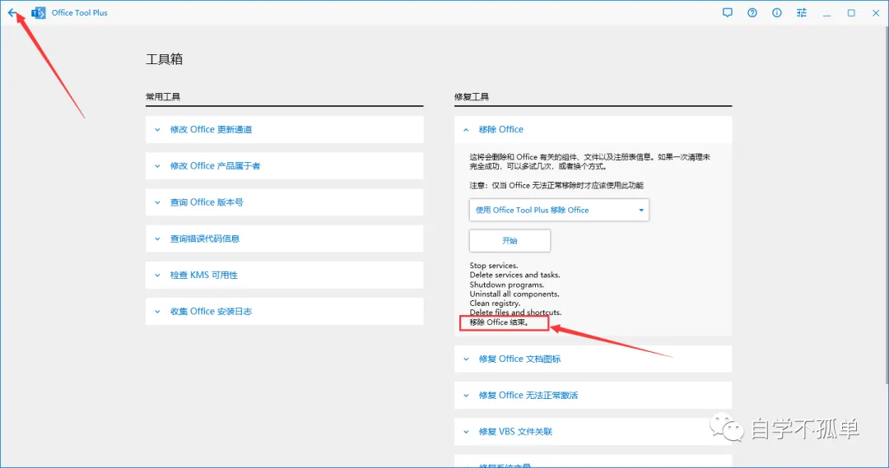Click the 'Stop services.' log line
Viewport: 889px width, 468px height.
(x=493, y=265)
